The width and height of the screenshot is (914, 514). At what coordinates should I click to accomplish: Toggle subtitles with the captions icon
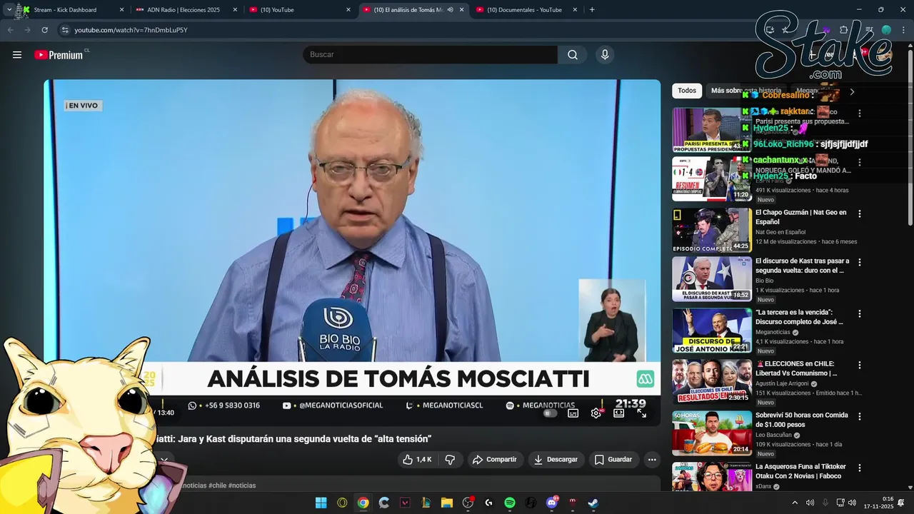573,413
